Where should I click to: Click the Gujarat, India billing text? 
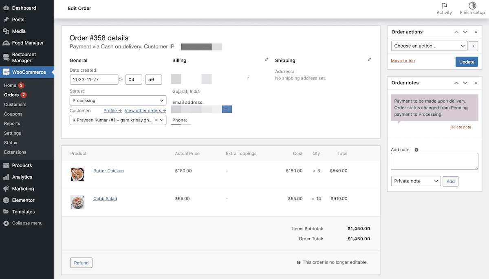coord(186,92)
